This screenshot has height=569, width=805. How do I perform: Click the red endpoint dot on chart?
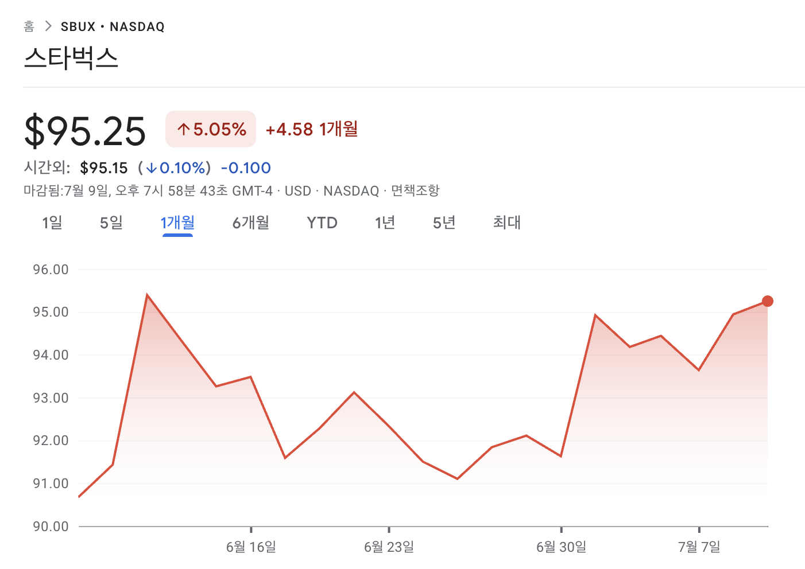[x=768, y=301]
